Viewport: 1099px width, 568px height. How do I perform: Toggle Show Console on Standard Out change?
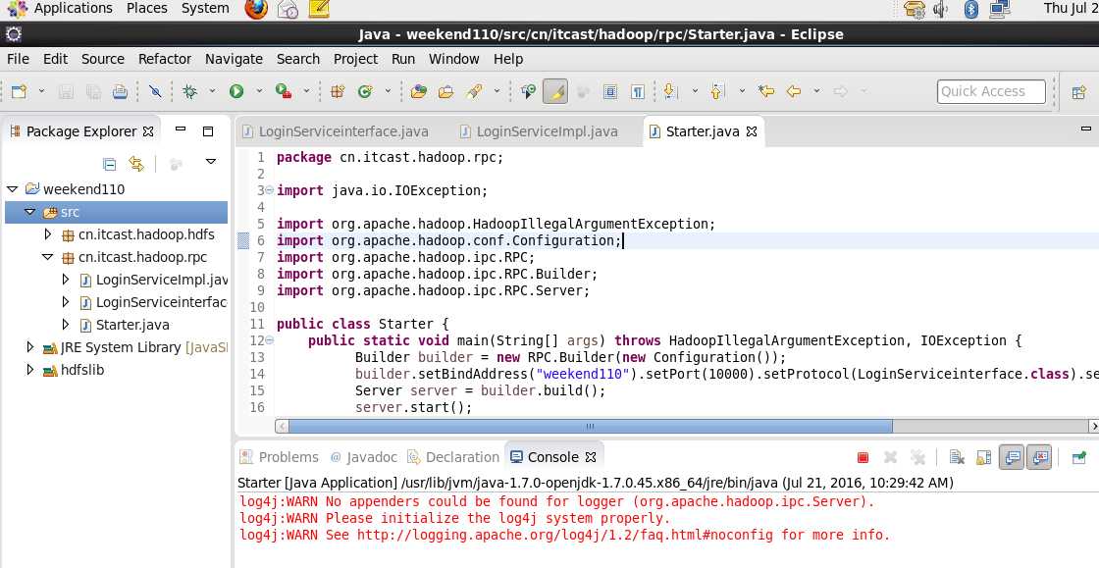[1012, 457]
